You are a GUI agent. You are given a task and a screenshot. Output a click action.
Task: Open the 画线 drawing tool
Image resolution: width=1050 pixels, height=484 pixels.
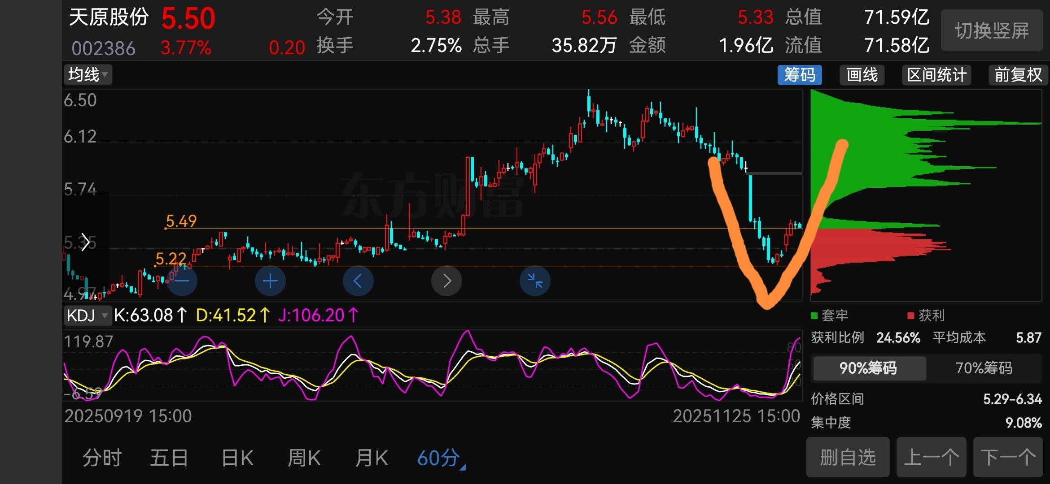pyautogui.click(x=862, y=75)
